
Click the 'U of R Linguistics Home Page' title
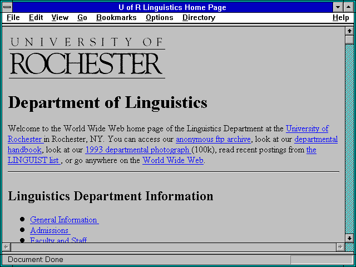[172, 7]
